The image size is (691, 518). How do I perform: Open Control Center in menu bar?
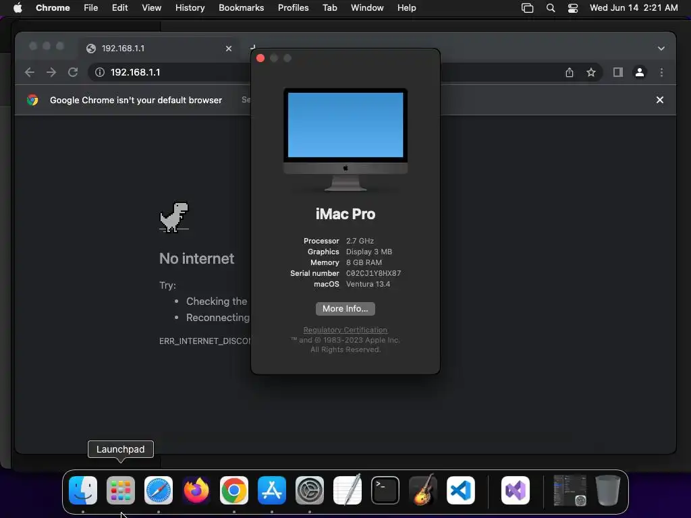[x=572, y=8]
